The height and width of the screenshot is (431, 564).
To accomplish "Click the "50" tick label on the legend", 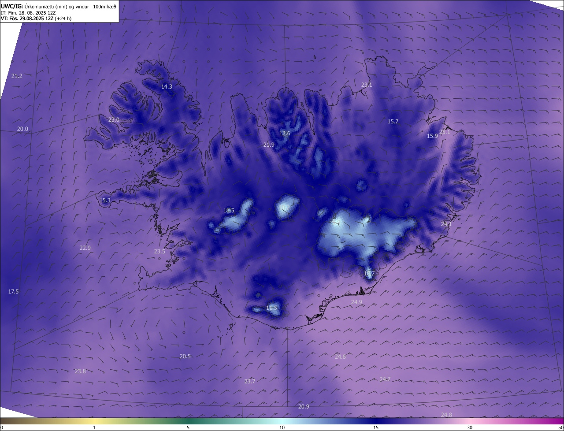I will [560, 428].
